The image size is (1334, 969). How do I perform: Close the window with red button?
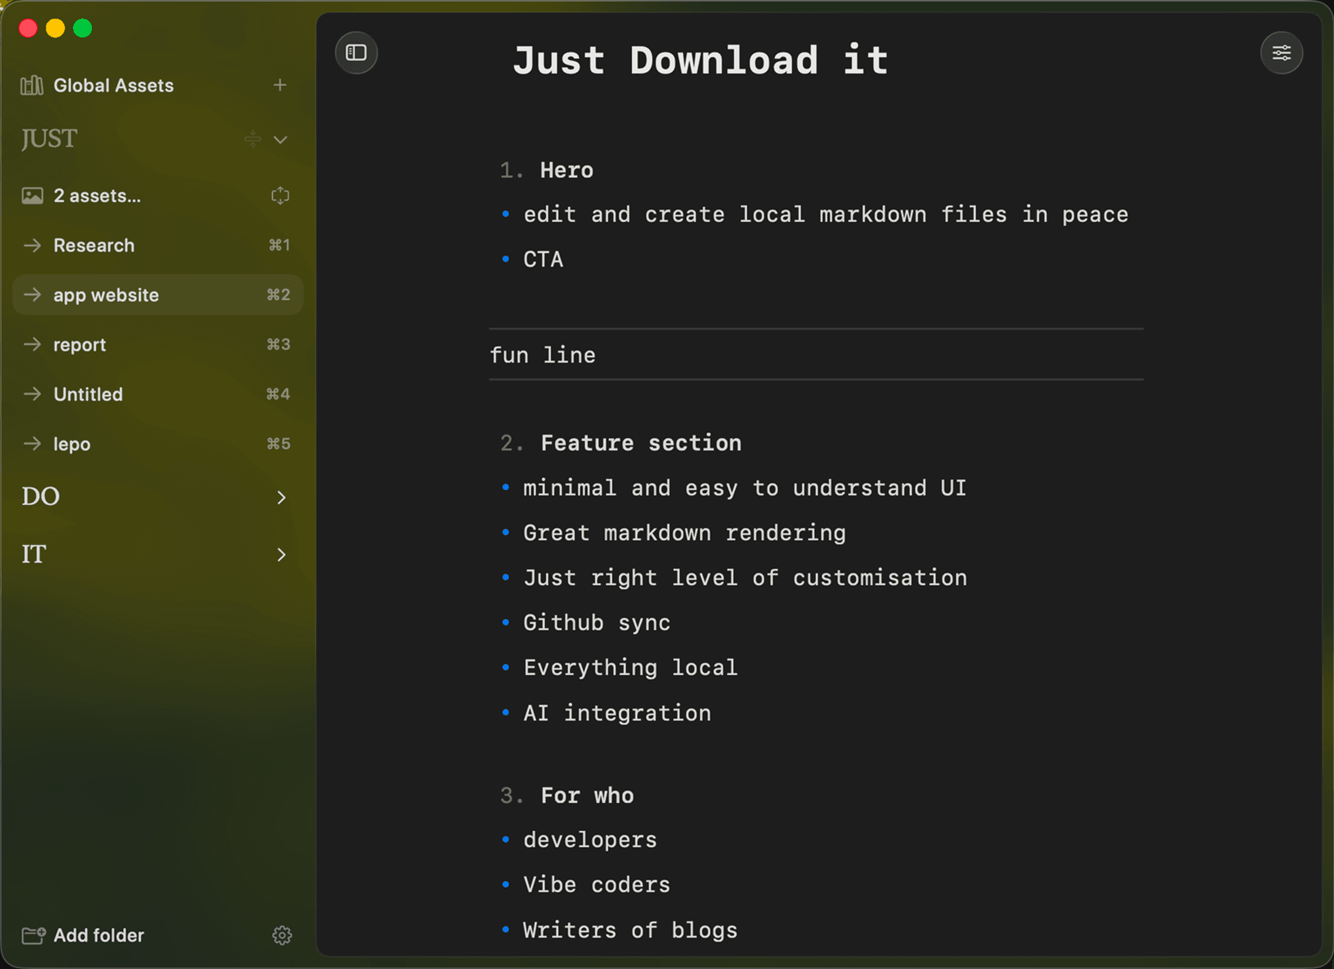pos(28,28)
